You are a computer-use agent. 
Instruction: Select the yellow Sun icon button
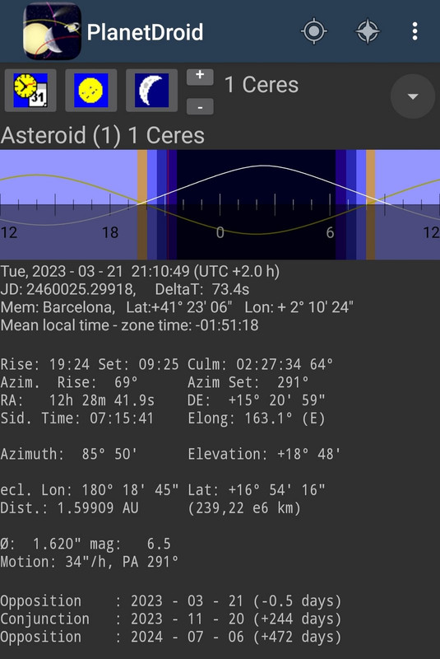tap(91, 91)
